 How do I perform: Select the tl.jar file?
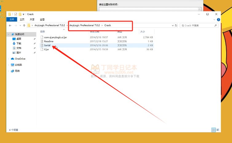(46, 49)
